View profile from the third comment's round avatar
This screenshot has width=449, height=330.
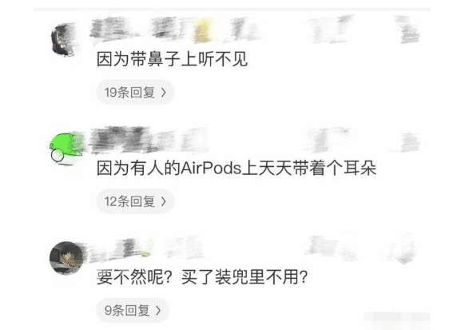click(x=66, y=258)
